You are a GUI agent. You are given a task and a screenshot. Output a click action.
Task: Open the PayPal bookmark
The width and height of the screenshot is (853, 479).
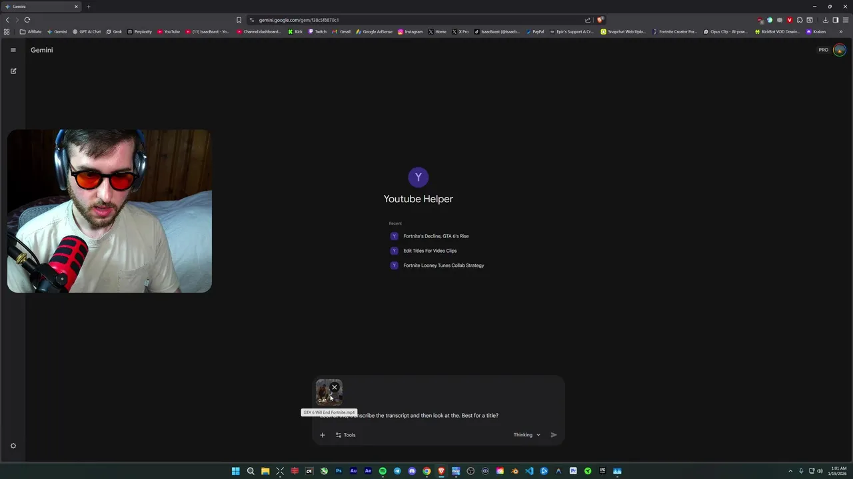534,31
